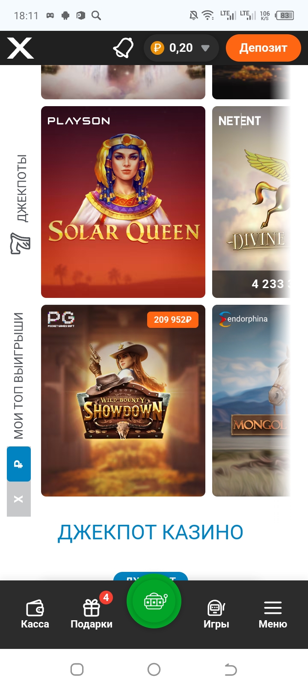Open the Меню hamburger menu
The height and width of the screenshot is (690, 308).
pyautogui.click(x=273, y=614)
